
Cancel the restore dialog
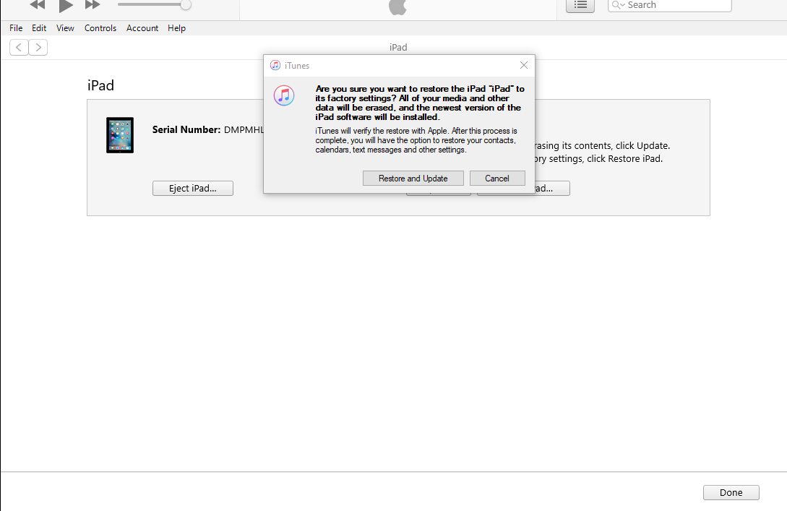pos(497,178)
